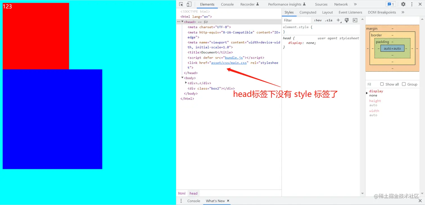Select the Event Listeners pane tab

coord(350,12)
